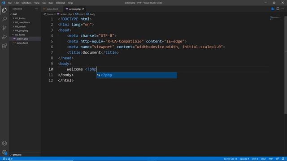Open Explorer more actions ellipsis
The image size is (287, 161).
(37, 9)
